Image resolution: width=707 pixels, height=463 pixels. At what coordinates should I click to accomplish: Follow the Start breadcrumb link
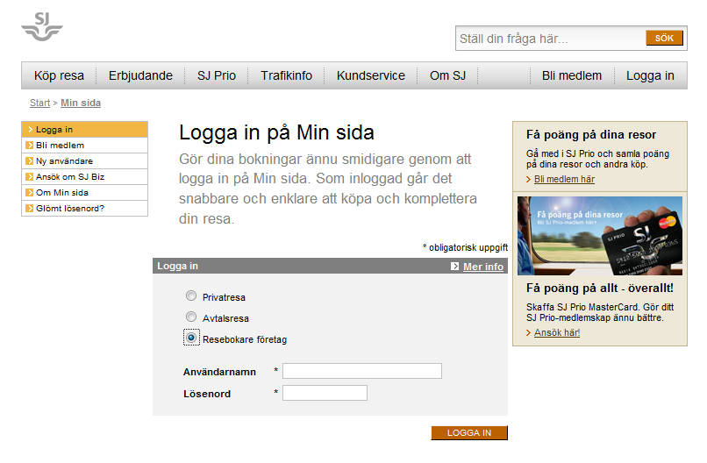[39, 103]
